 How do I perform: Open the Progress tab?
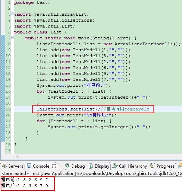click(x=162, y=166)
